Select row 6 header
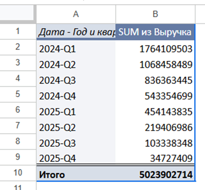Screen dimensions: 205x190 point(18,110)
